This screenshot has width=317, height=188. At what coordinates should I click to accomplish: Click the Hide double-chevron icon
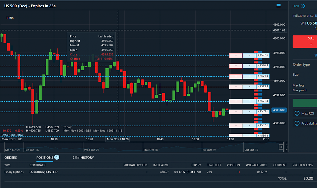click(x=303, y=6)
